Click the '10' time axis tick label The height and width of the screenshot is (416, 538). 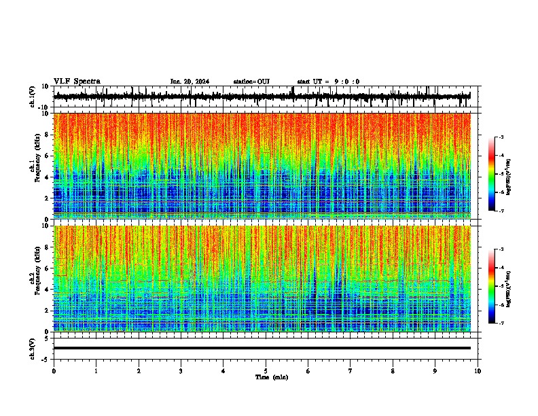(x=478, y=370)
